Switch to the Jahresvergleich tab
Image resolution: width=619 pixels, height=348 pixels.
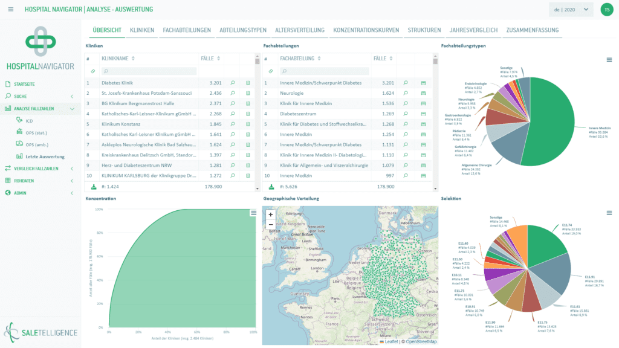pyautogui.click(x=473, y=30)
